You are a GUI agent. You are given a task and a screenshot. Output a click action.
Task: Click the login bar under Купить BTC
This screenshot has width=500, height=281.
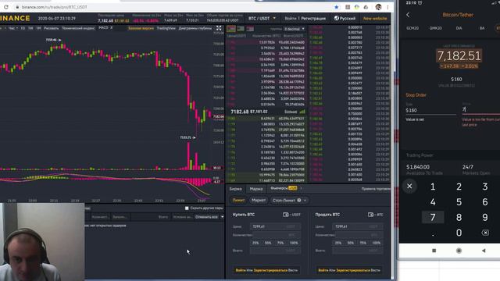coord(266,270)
